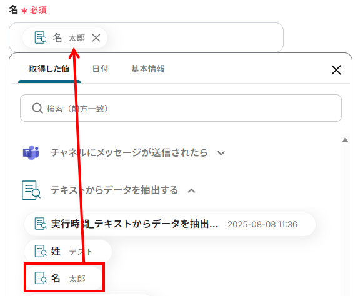Screen dimensions: 360x296
Task: Click the scrollbar up arrow
Action: pos(345,141)
